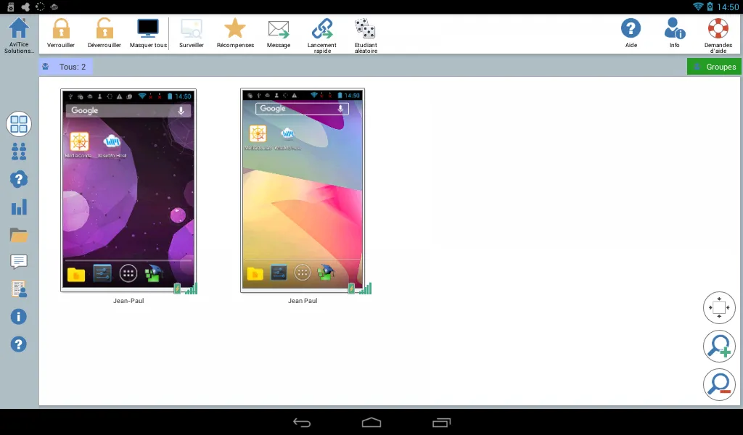This screenshot has height=435, width=743.
Task: Open Récompenses star icon
Action: click(x=235, y=28)
